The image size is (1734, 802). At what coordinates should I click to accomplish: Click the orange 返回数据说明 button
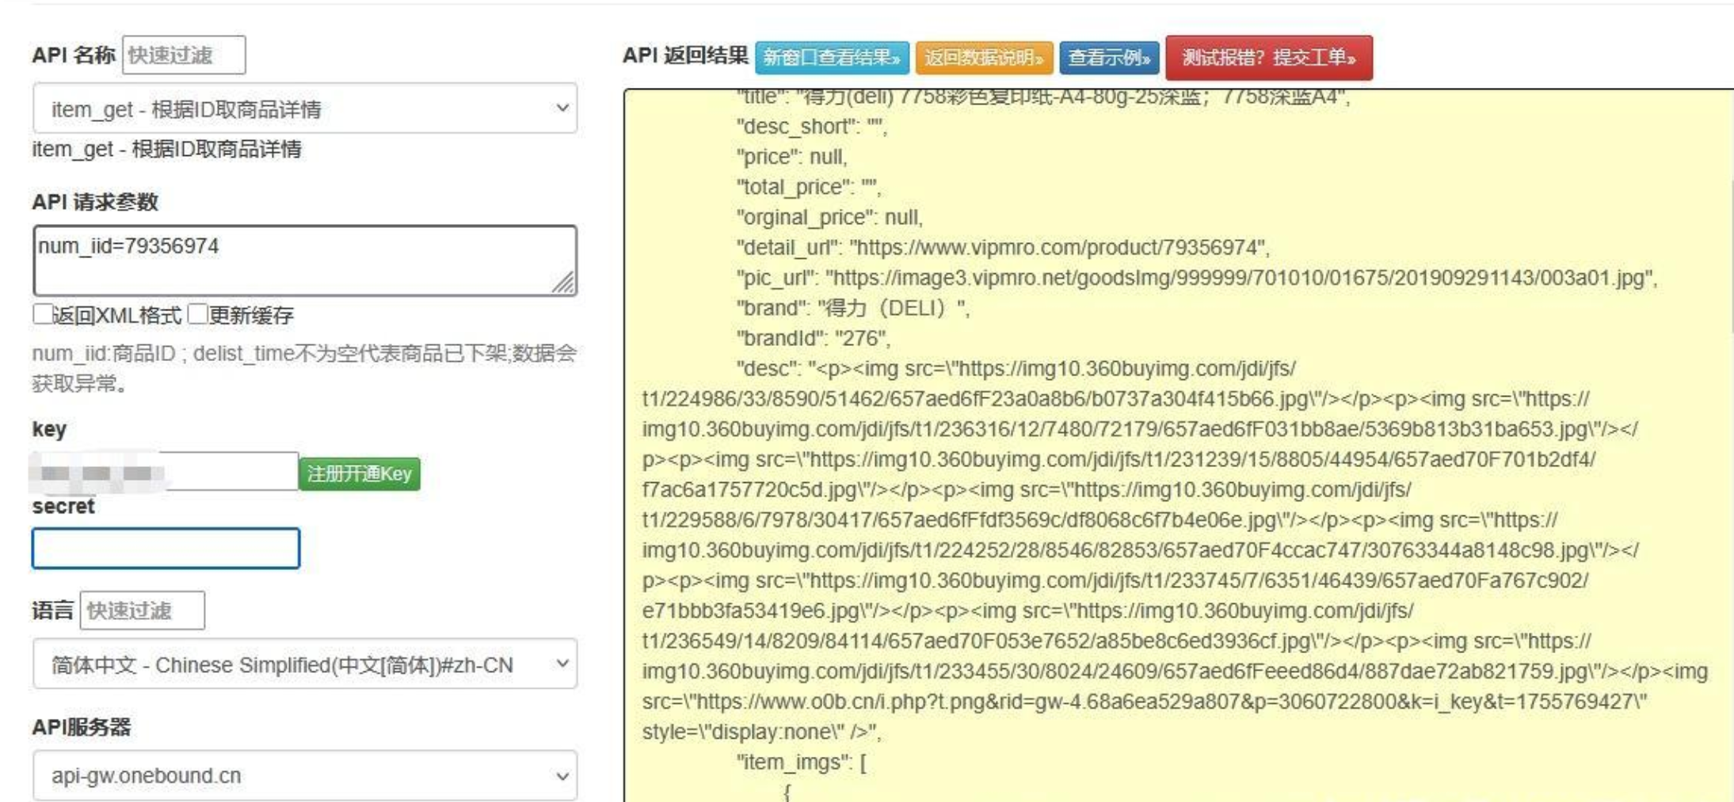pyautogui.click(x=984, y=58)
